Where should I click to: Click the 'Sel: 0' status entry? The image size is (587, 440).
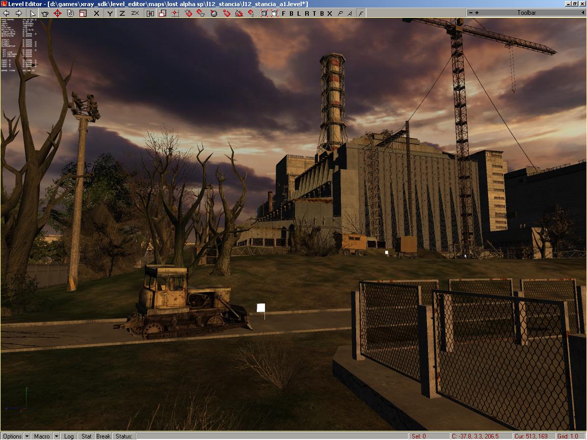click(429, 436)
